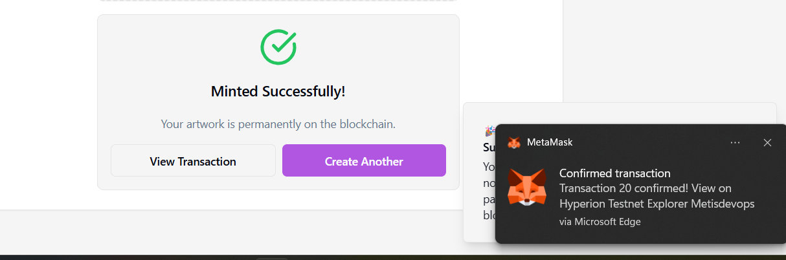
Task: Click 'Hyperion Testnet Explorer Metisdevops' line
Action: tap(657, 204)
